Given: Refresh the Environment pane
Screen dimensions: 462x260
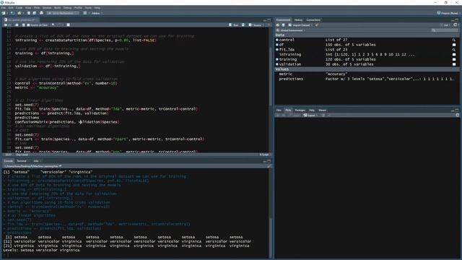Looking at the screenshot, I should (x=456, y=25).
